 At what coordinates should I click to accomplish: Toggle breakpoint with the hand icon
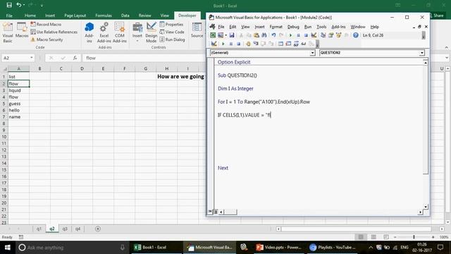pos(248,44)
